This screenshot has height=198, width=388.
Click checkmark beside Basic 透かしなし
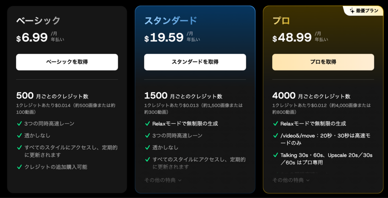pyautogui.click(x=19, y=136)
